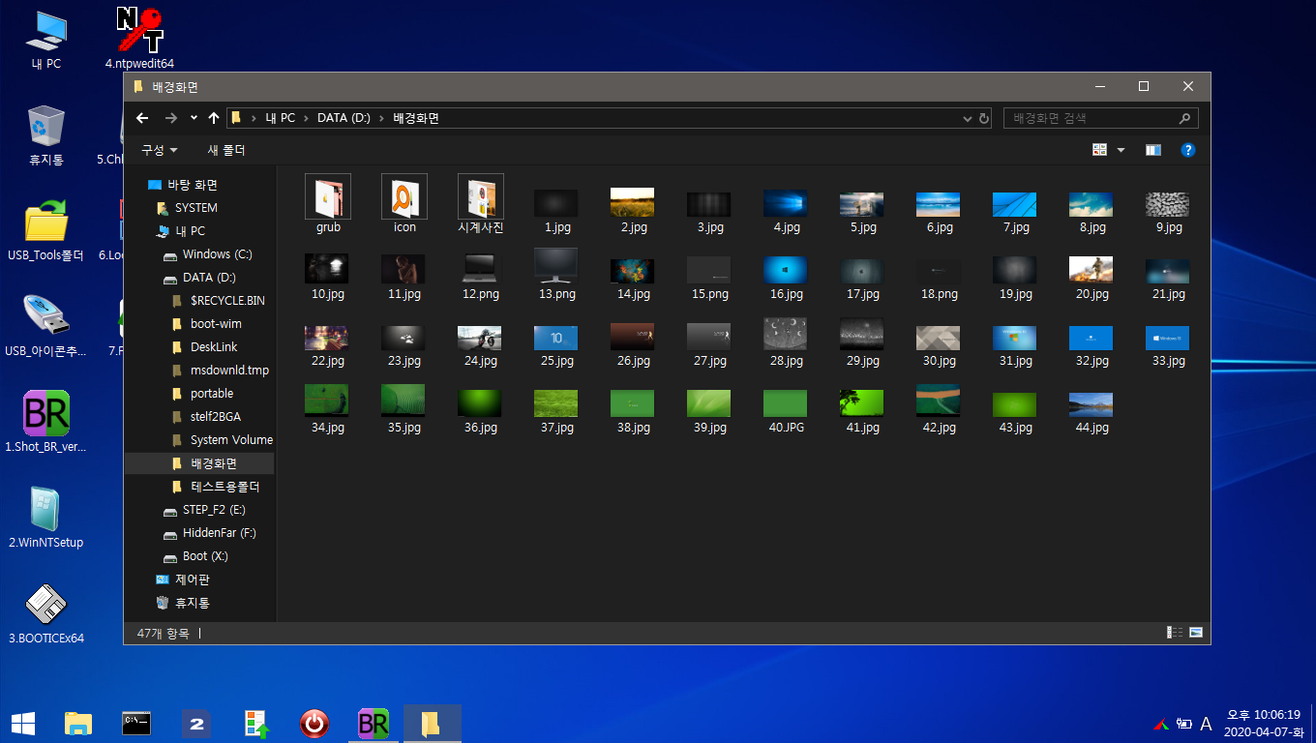Open 제어판 in navigation tree
Image resolution: width=1316 pixels, height=743 pixels.
(183, 580)
